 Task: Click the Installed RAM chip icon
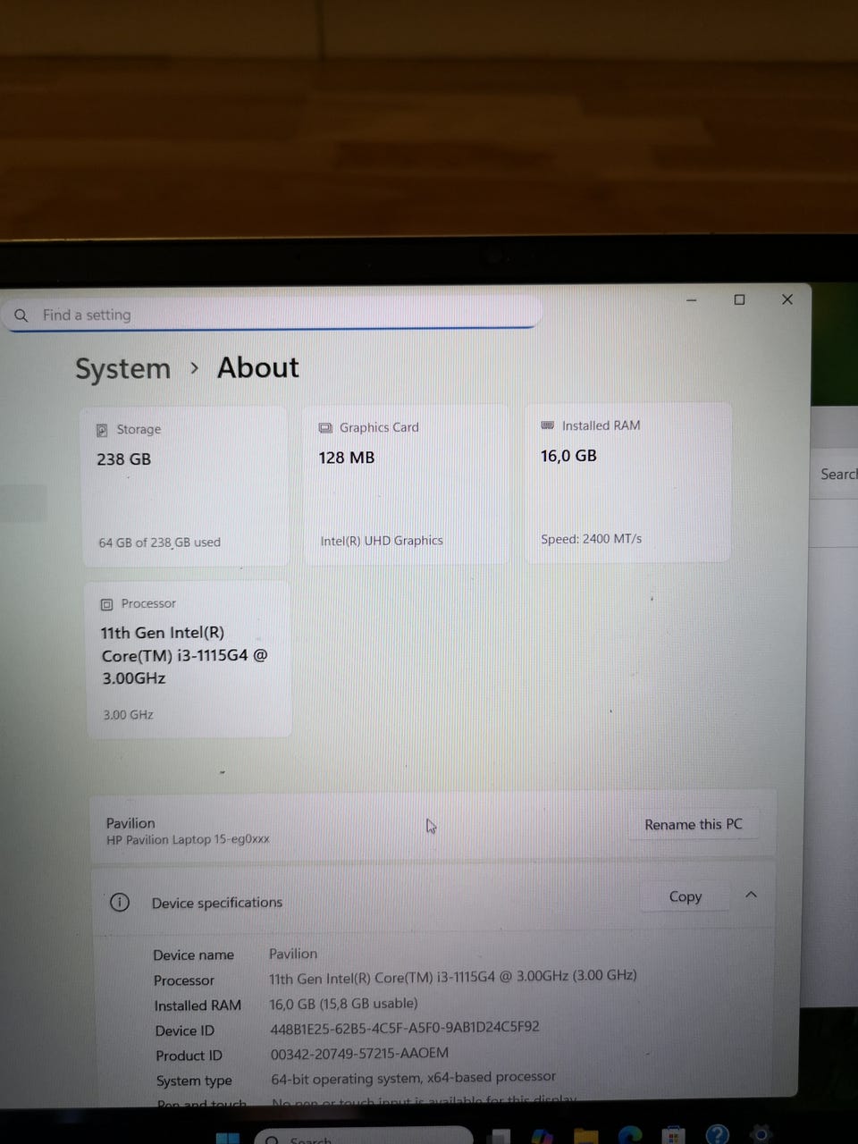(548, 425)
